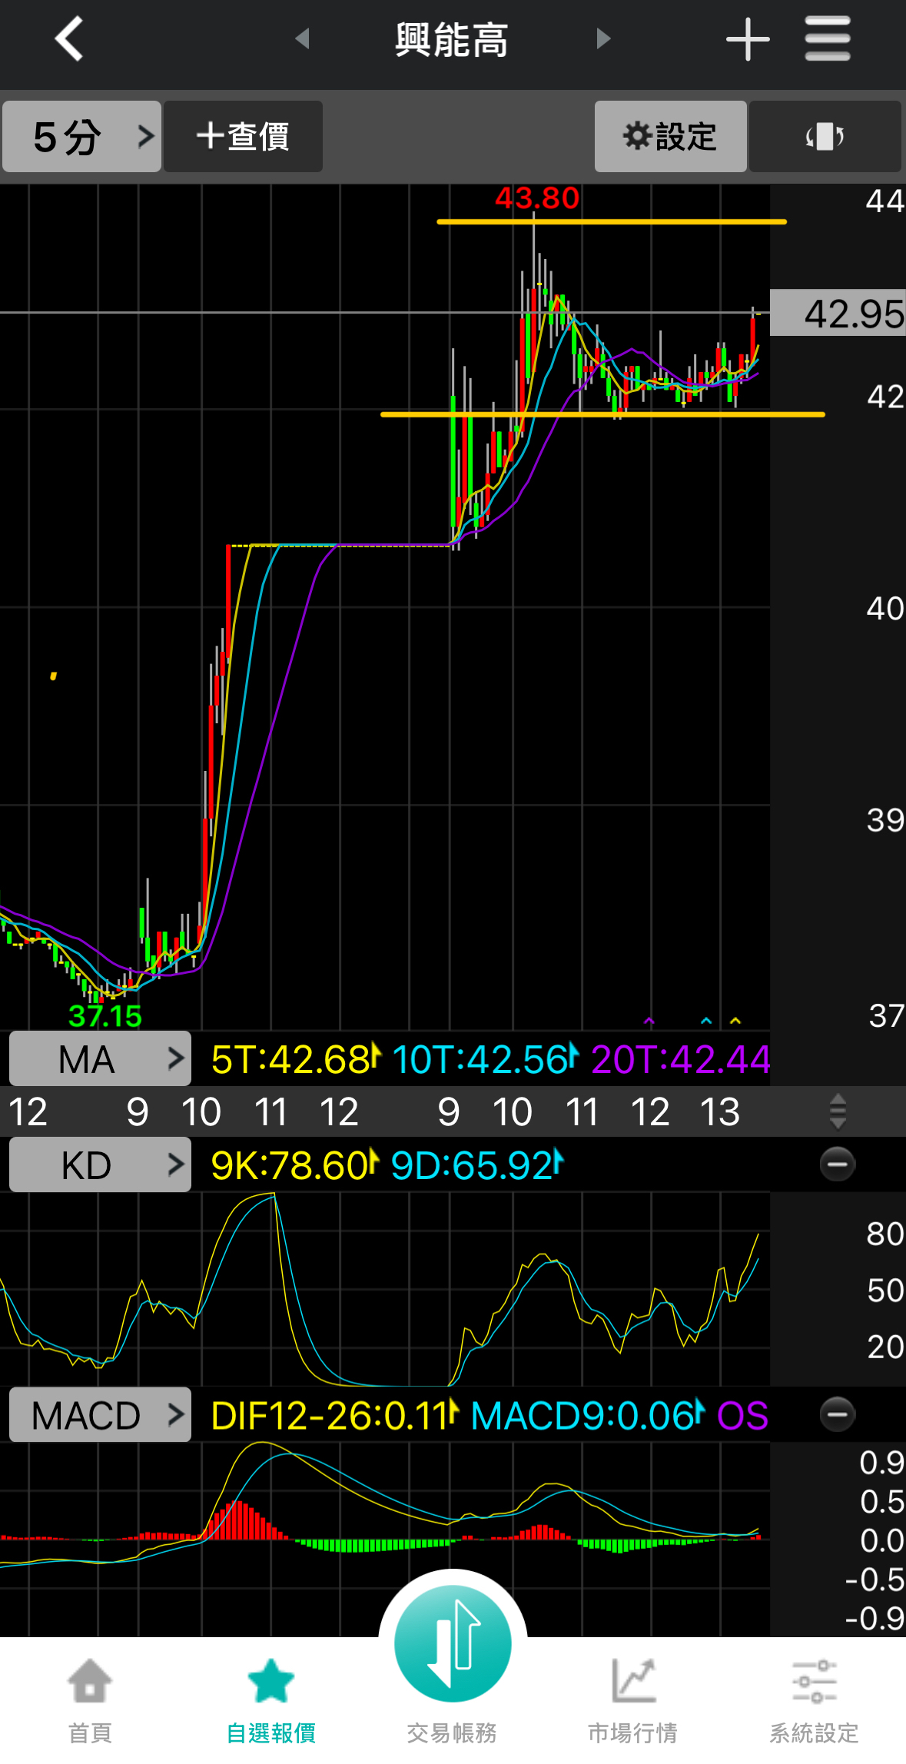Collapse the MACD panel with minus icon
This screenshot has height=1764, width=906.
[838, 1414]
